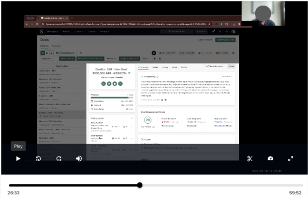Add a member with Buying group plus icon
308x200 pixels.
tap(132, 118)
